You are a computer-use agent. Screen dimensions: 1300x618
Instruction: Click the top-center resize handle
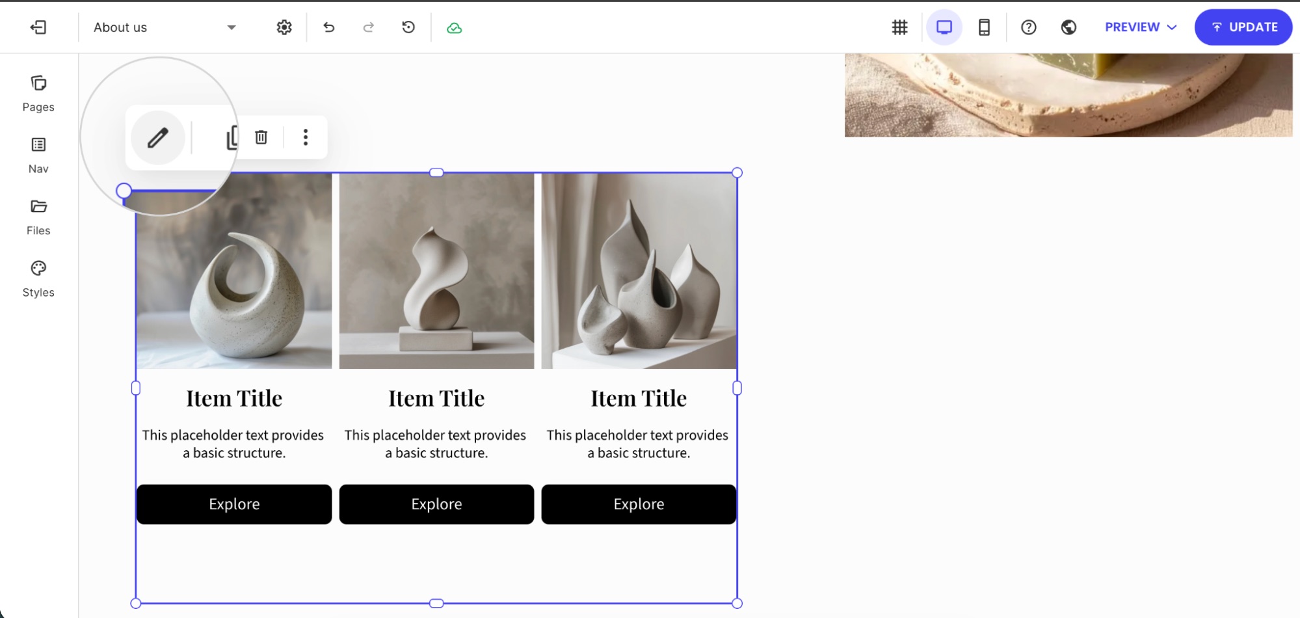[436, 172]
